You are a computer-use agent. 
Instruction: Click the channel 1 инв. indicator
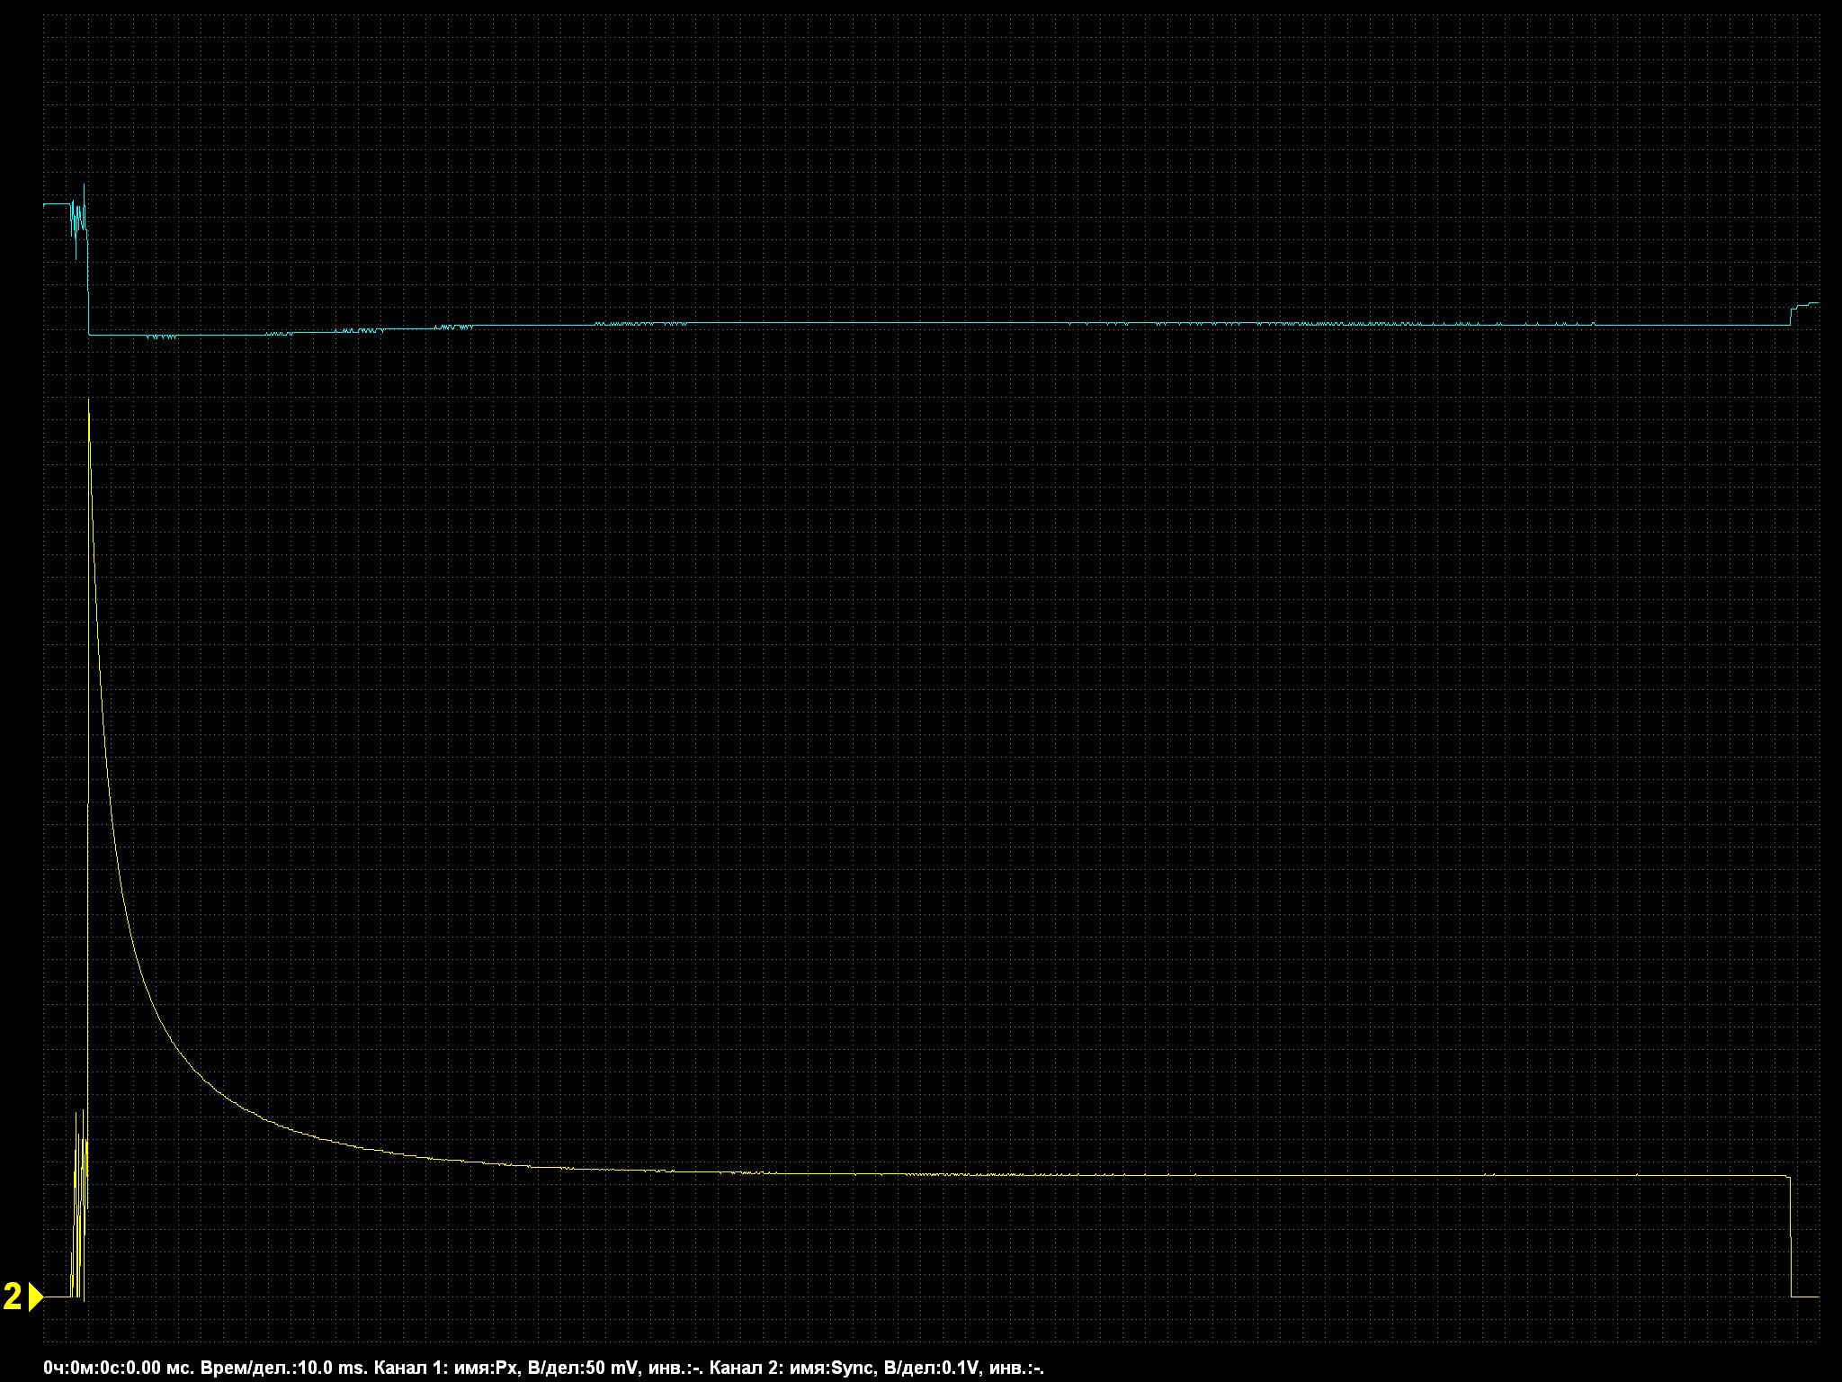click(675, 1369)
